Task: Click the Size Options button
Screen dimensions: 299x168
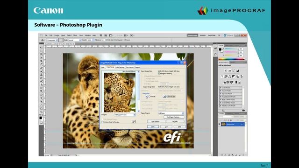Action: [156, 121]
